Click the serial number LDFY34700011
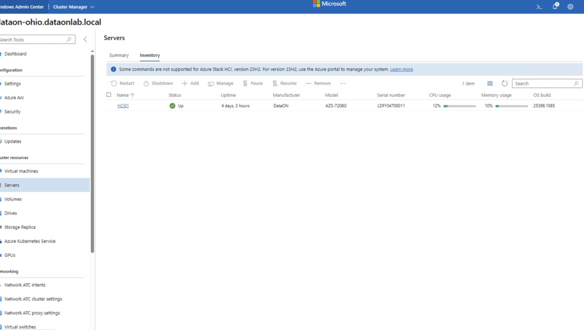584x330 pixels. click(x=391, y=106)
